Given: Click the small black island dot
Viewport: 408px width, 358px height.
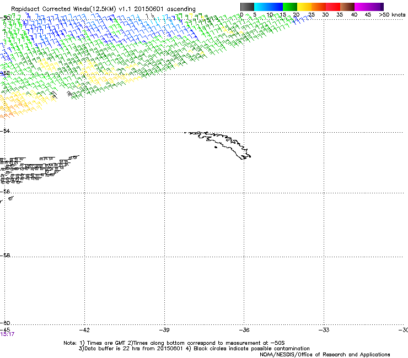Looking at the screenshot, I should [216, 148].
